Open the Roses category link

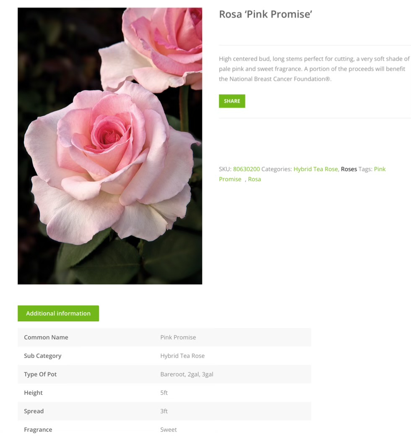tap(349, 169)
